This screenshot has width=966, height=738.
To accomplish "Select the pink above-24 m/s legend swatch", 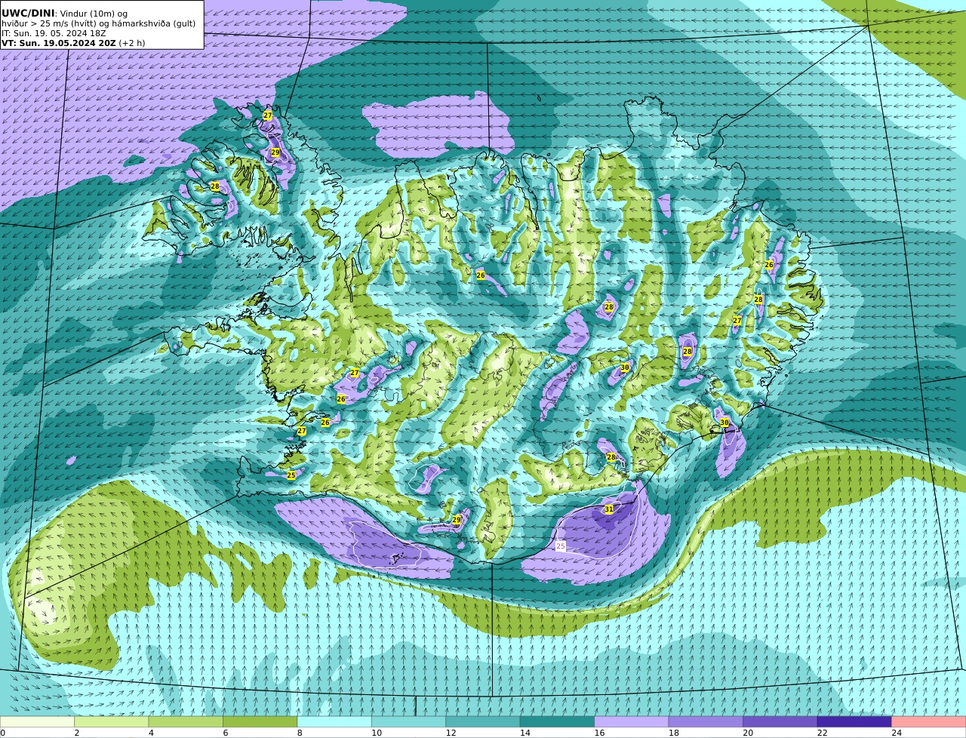I will (x=928, y=722).
